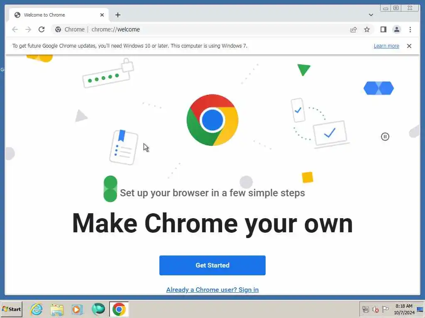Open the Action Center flag icon
The width and height of the screenshot is (425, 318).
tap(385, 309)
